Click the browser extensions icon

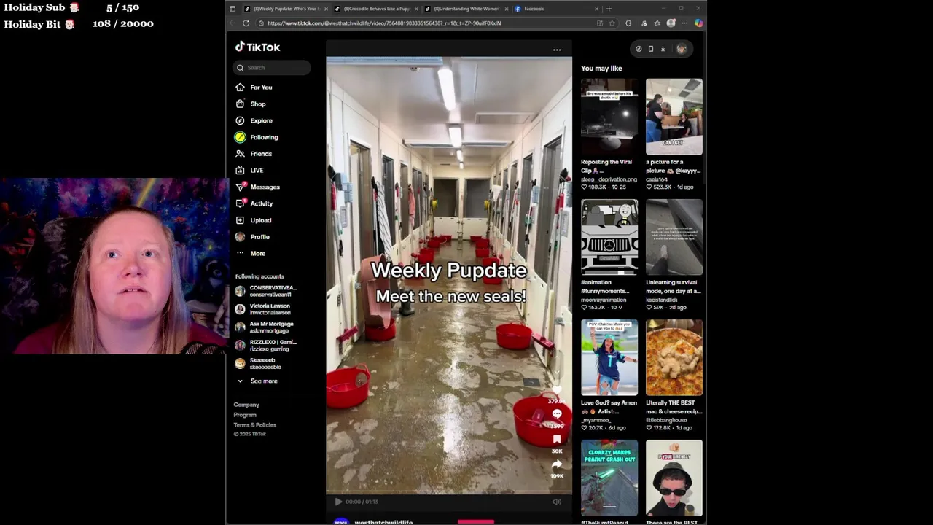coord(628,23)
